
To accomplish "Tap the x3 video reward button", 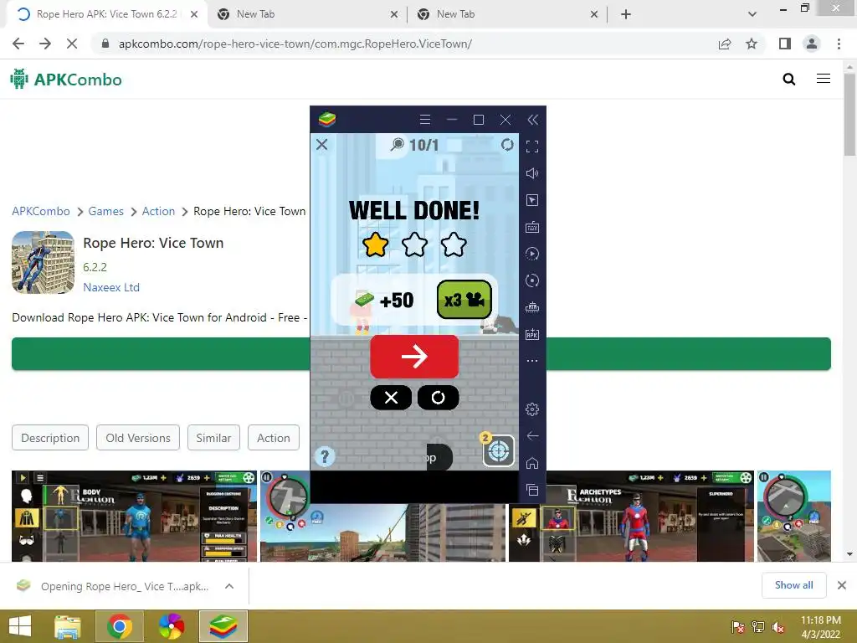I will (464, 300).
